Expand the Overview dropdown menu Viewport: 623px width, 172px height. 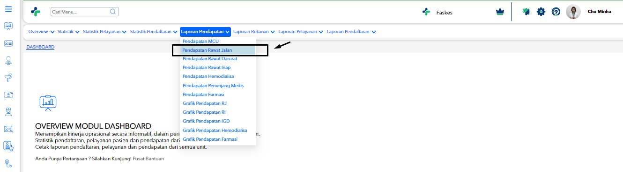coord(41,32)
